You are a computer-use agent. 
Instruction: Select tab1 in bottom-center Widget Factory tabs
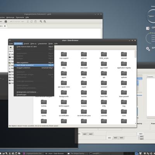click(109, 138)
